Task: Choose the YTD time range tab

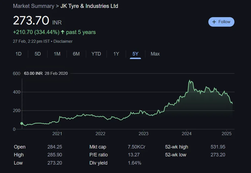Action: click(96, 54)
